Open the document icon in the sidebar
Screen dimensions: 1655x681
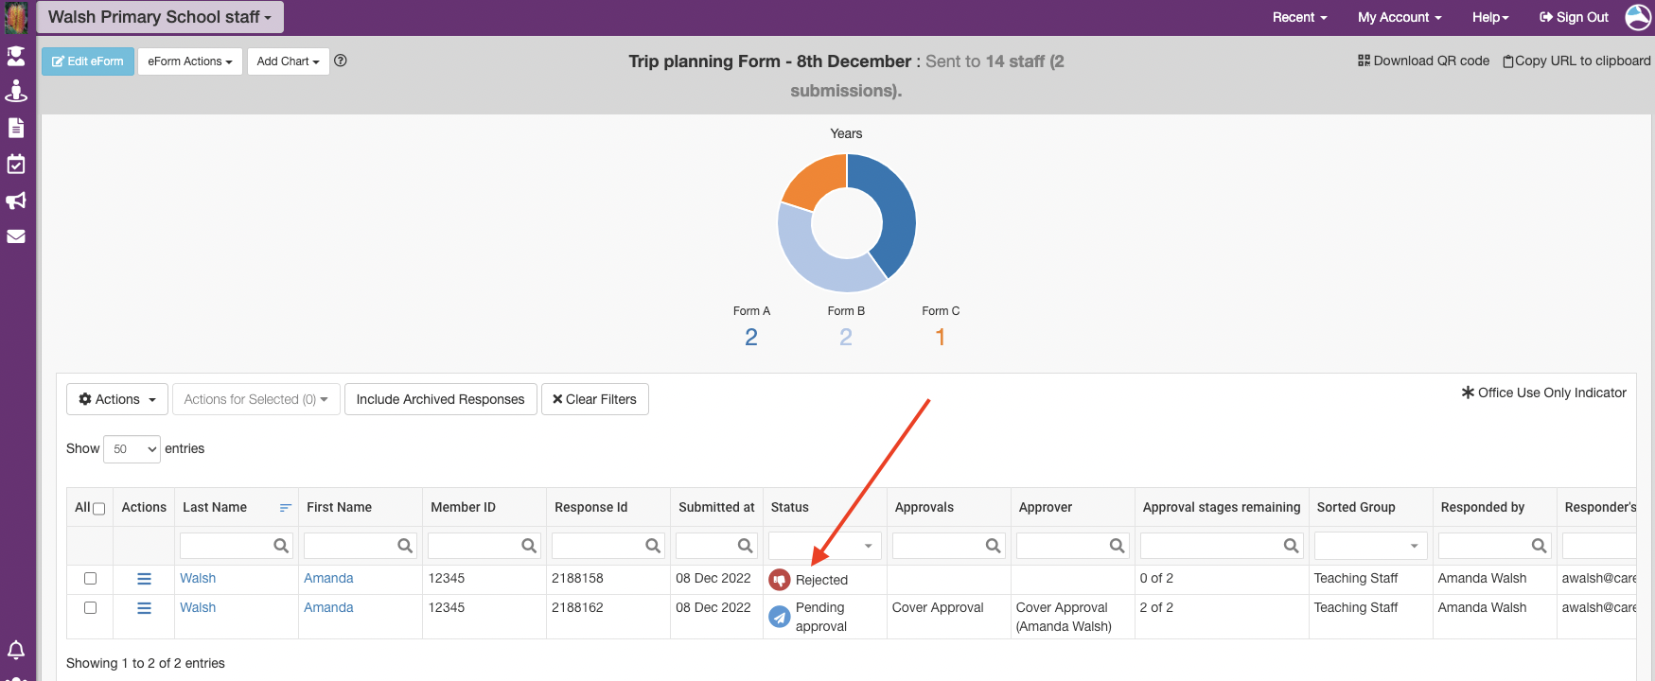[16, 128]
